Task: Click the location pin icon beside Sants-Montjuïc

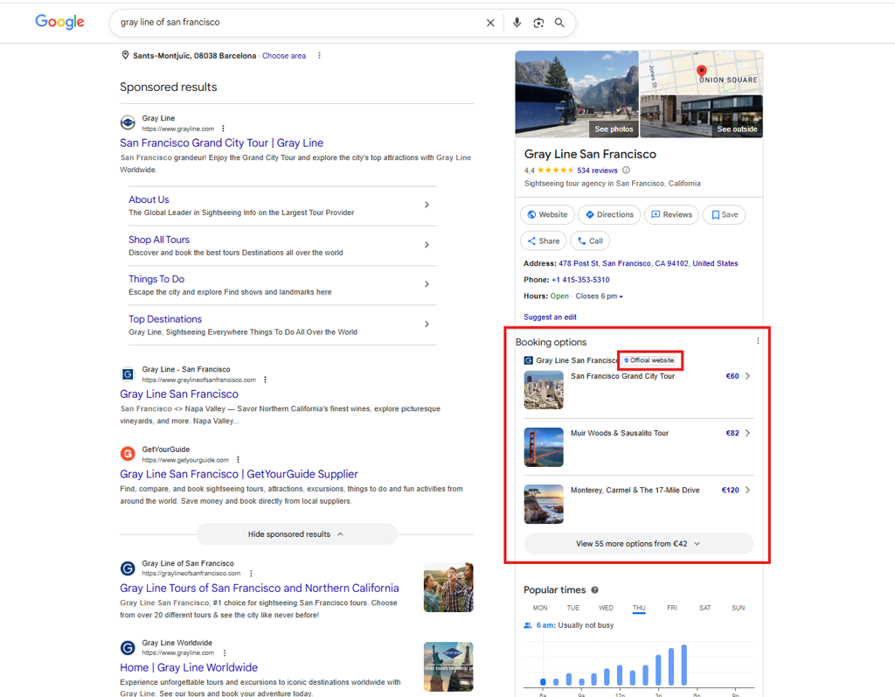Action: [x=125, y=55]
